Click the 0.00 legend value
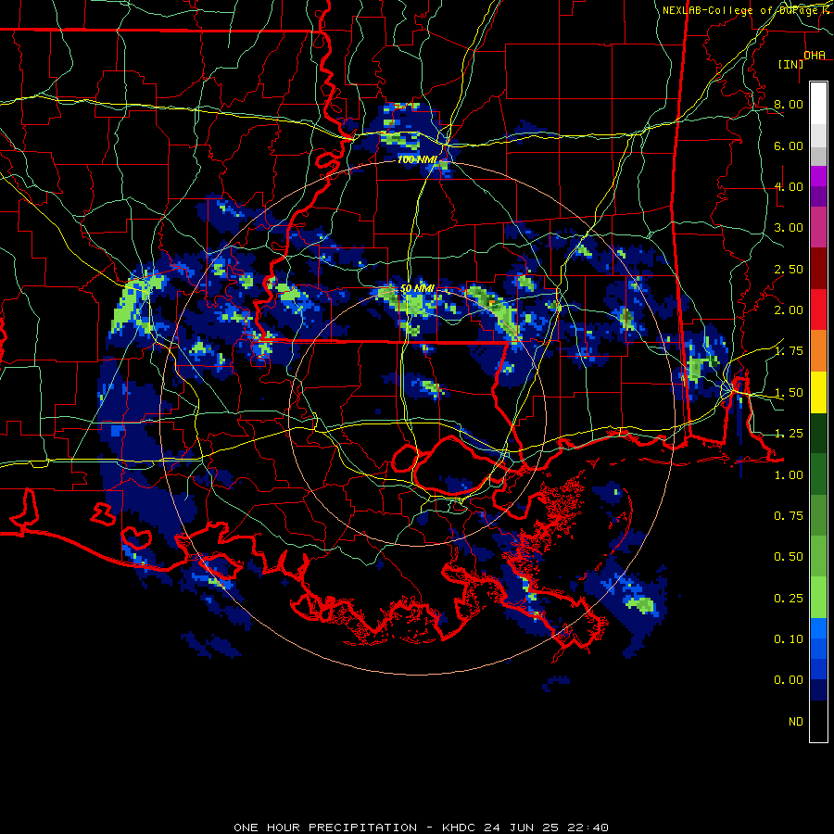Viewport: 834px width, 834px height. (789, 680)
